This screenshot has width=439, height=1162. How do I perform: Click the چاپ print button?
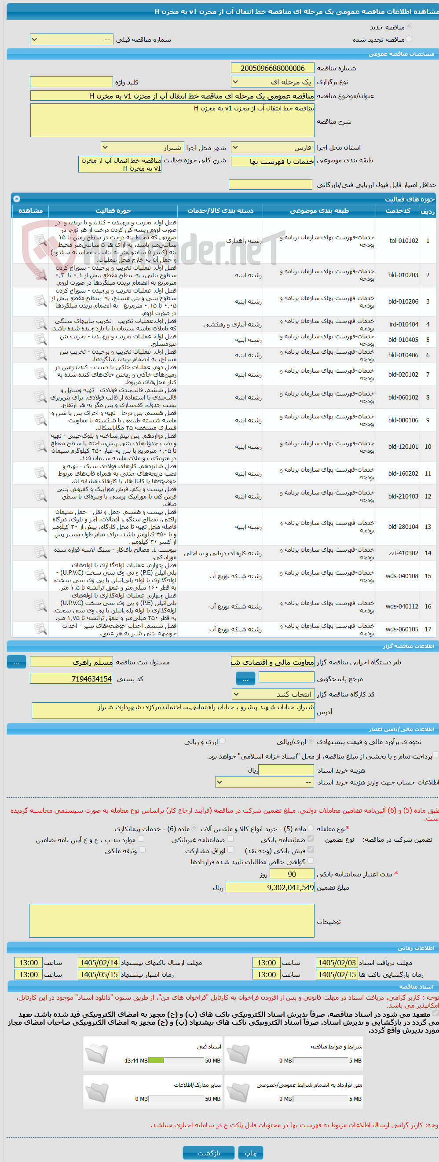pos(250,1152)
